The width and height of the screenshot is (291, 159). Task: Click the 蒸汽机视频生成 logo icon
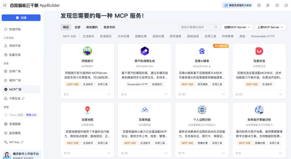pos(145,51)
